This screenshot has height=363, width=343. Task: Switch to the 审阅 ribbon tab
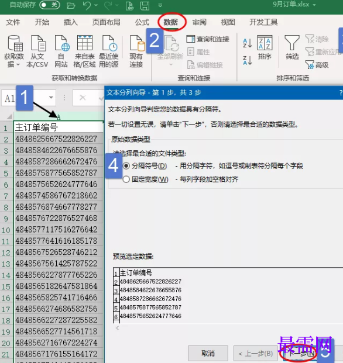click(200, 22)
